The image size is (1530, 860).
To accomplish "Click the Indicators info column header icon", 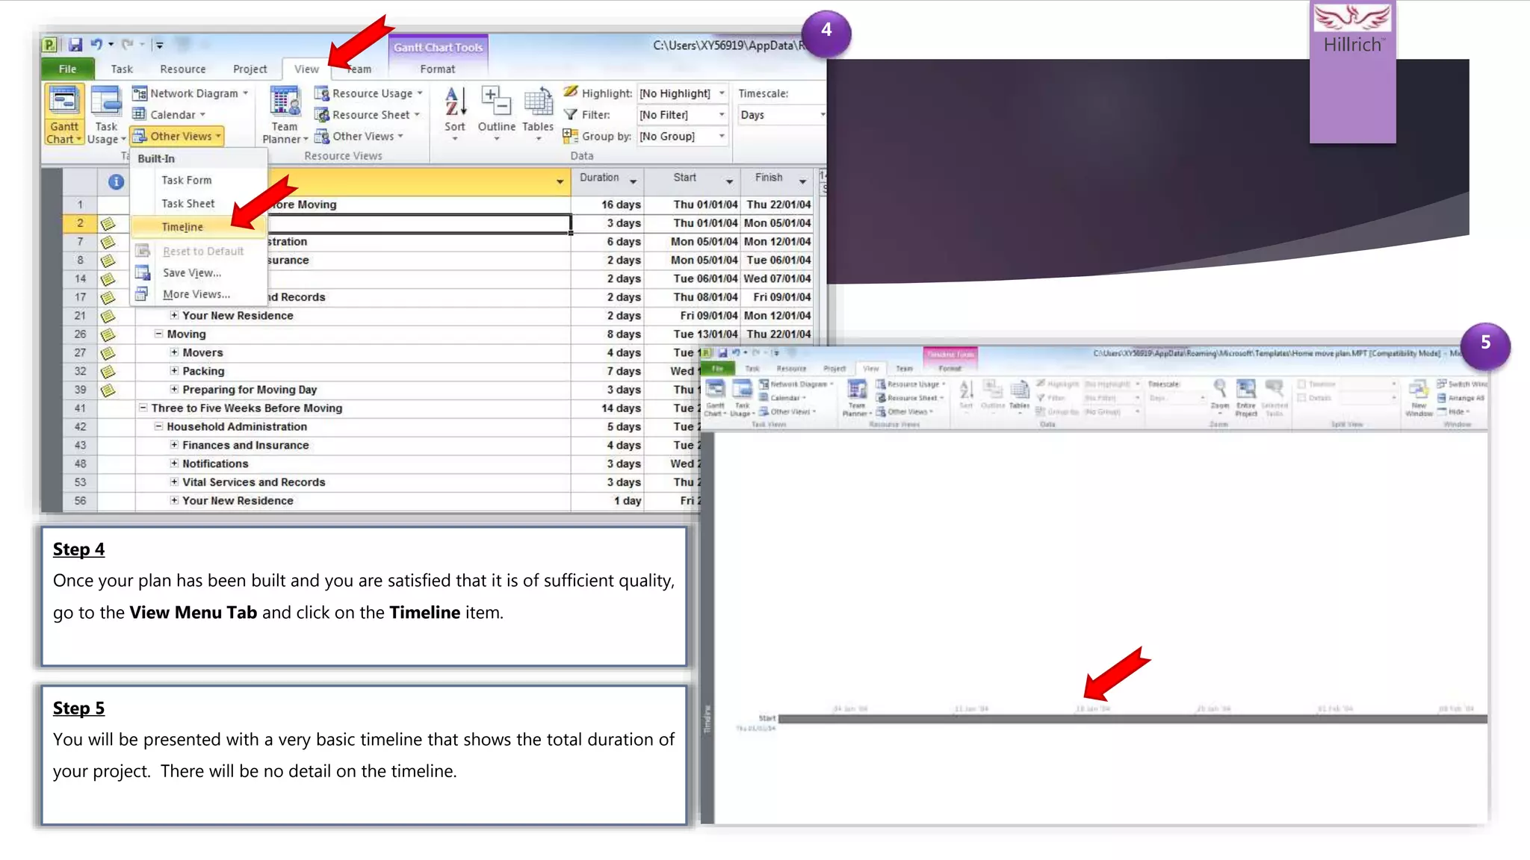I will click(x=116, y=181).
